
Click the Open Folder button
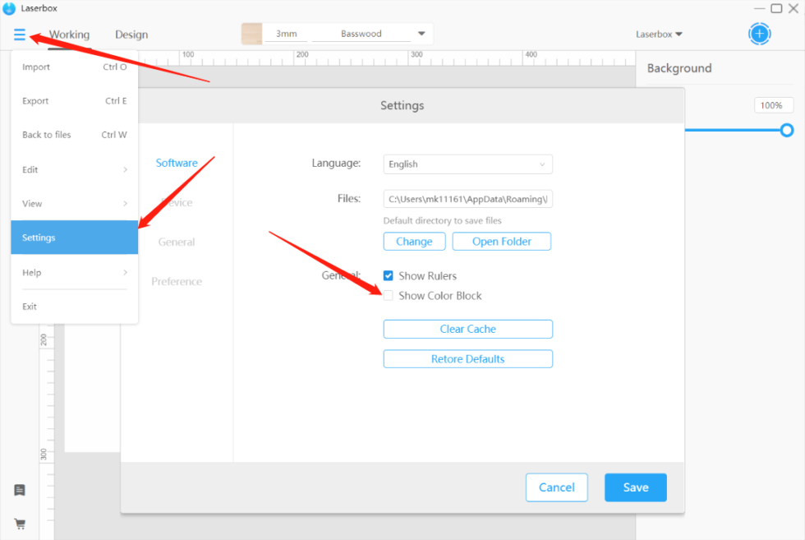(502, 242)
